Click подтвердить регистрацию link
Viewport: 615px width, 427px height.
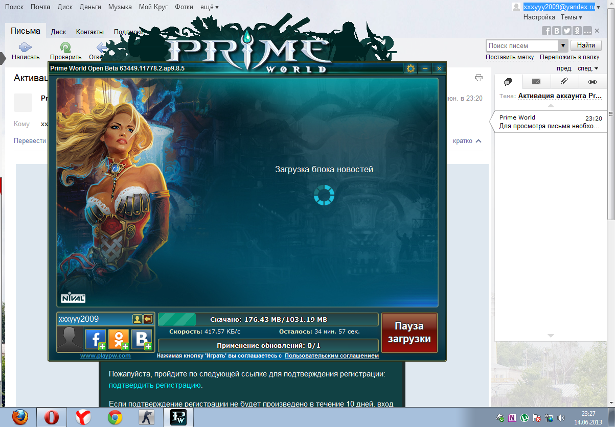click(156, 385)
